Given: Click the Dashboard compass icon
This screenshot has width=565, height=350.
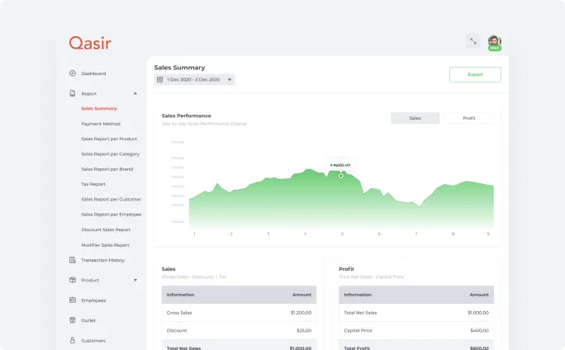Looking at the screenshot, I should click(73, 73).
